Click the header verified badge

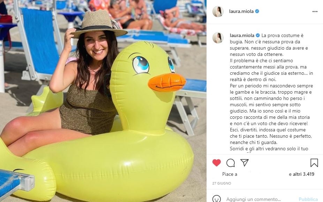257,11
